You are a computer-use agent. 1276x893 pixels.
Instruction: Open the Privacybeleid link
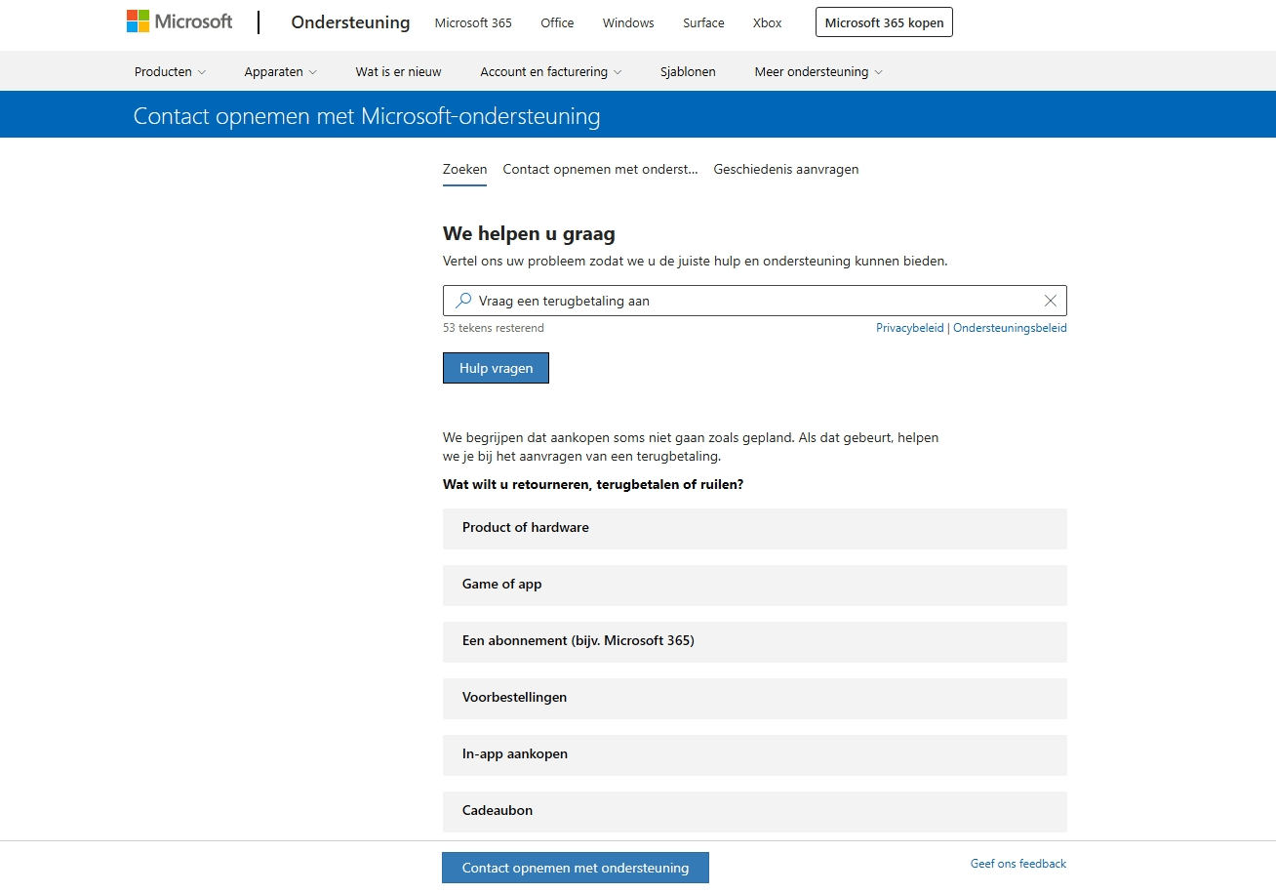pyautogui.click(x=910, y=328)
